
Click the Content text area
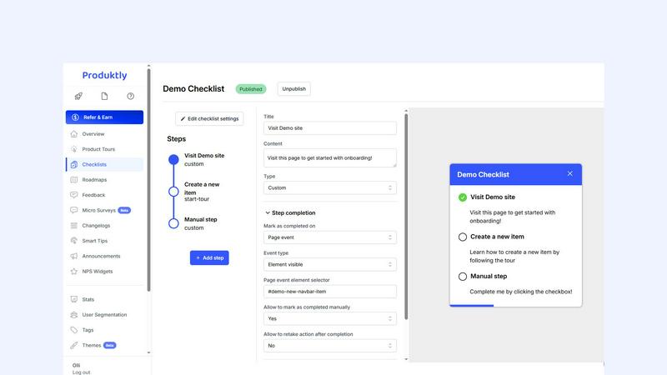[330, 157]
